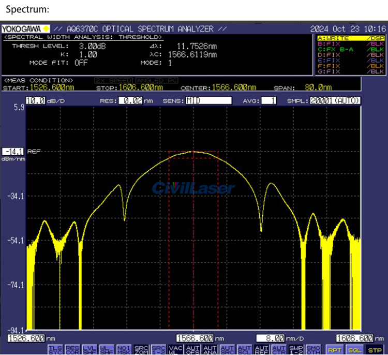Click the SPECTRAL WIDTH ANALYSIS: THRESHOLD heading
The height and width of the screenshot is (355, 388).
pos(83,37)
